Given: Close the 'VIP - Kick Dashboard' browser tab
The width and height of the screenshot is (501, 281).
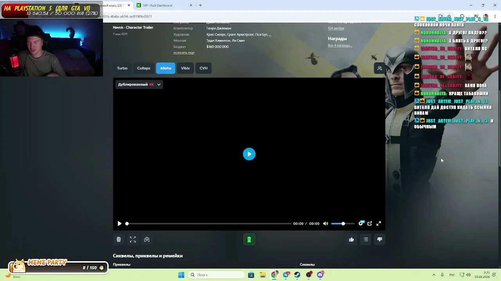Looking at the screenshot, I should [191, 5].
